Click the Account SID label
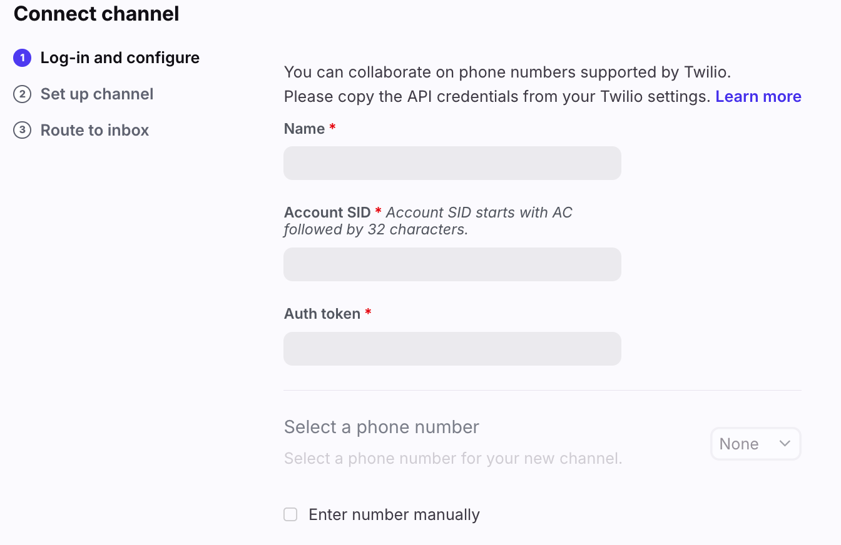Viewport: 841px width, 545px height. (327, 212)
